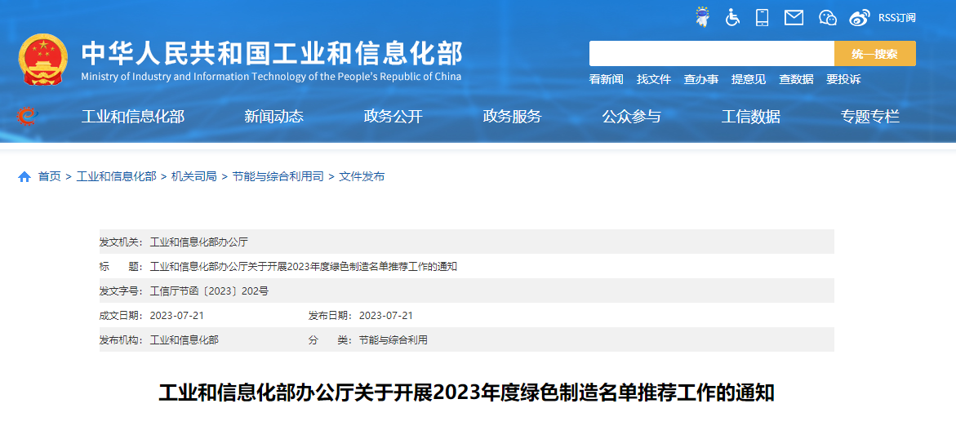The width and height of the screenshot is (956, 448).
Task: Select the 成文日期 value 2023-07-21
Action: coord(177,315)
